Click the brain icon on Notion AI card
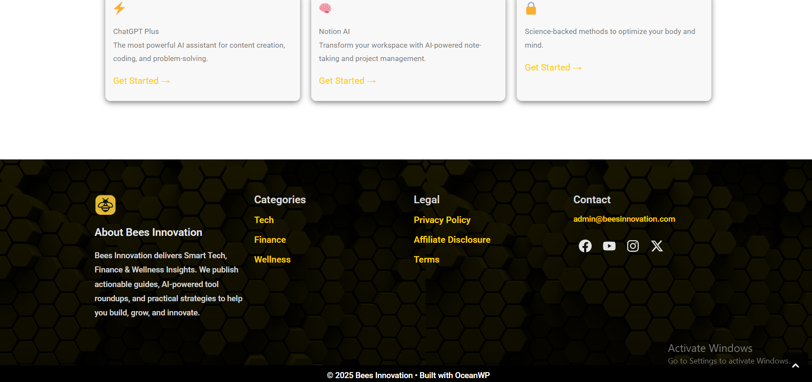 (x=325, y=8)
